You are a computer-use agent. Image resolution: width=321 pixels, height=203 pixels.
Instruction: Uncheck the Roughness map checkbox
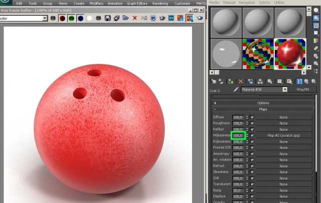252,123
